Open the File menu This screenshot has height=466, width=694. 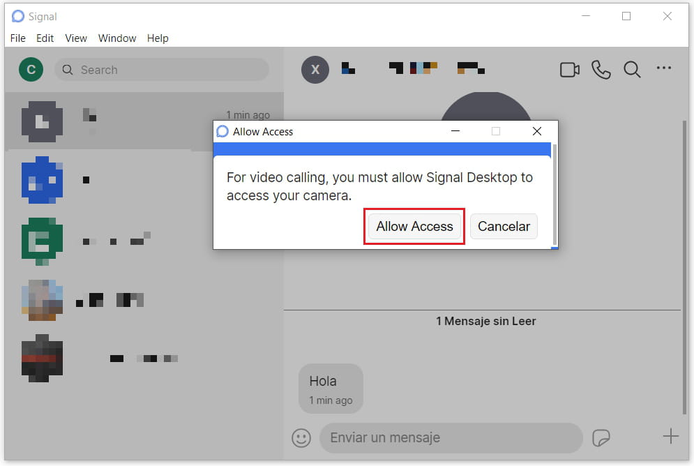coord(18,38)
